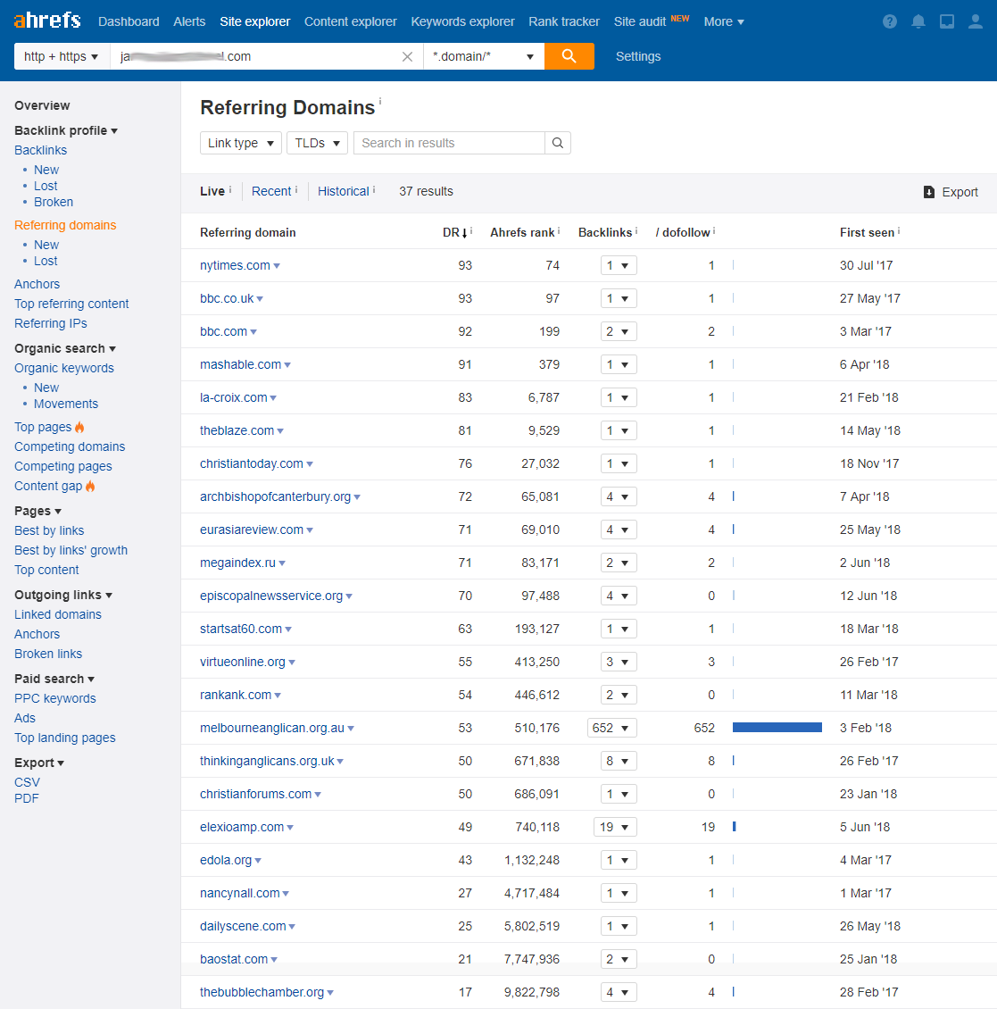997x1009 pixels.
Task: Click the info icon beside Recent tab
Action: pyautogui.click(x=296, y=189)
